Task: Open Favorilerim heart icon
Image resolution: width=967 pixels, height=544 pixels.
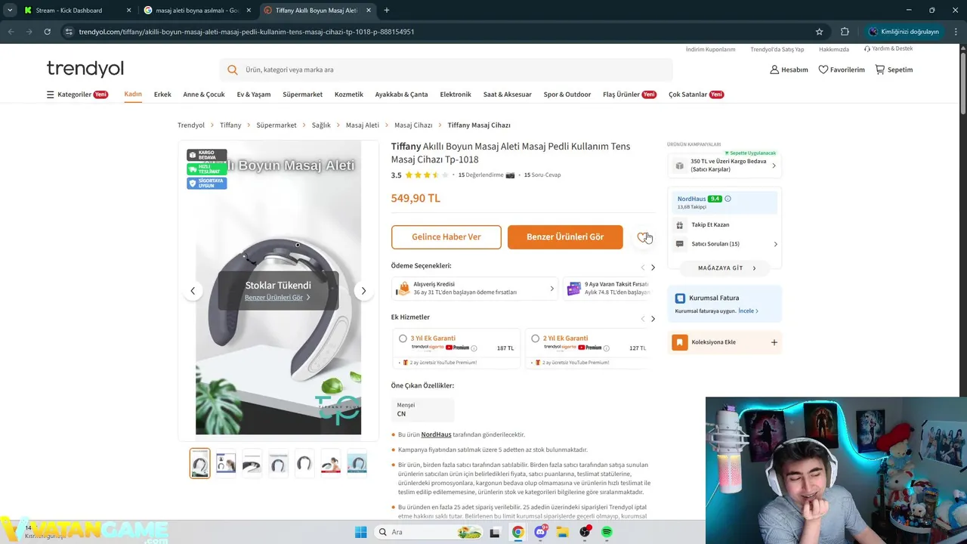Action: pyautogui.click(x=823, y=70)
